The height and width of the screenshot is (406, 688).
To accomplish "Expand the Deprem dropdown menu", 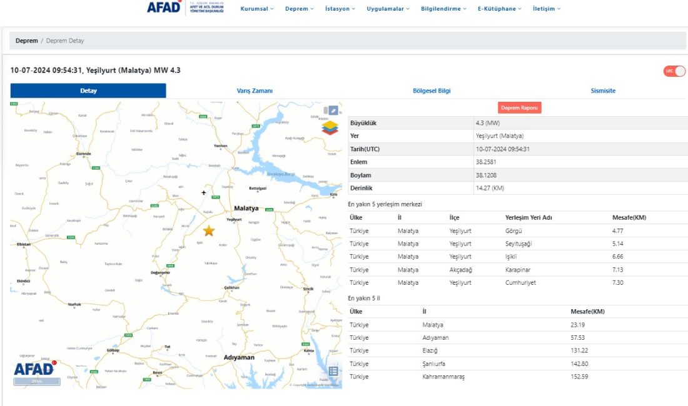I will tap(299, 9).
